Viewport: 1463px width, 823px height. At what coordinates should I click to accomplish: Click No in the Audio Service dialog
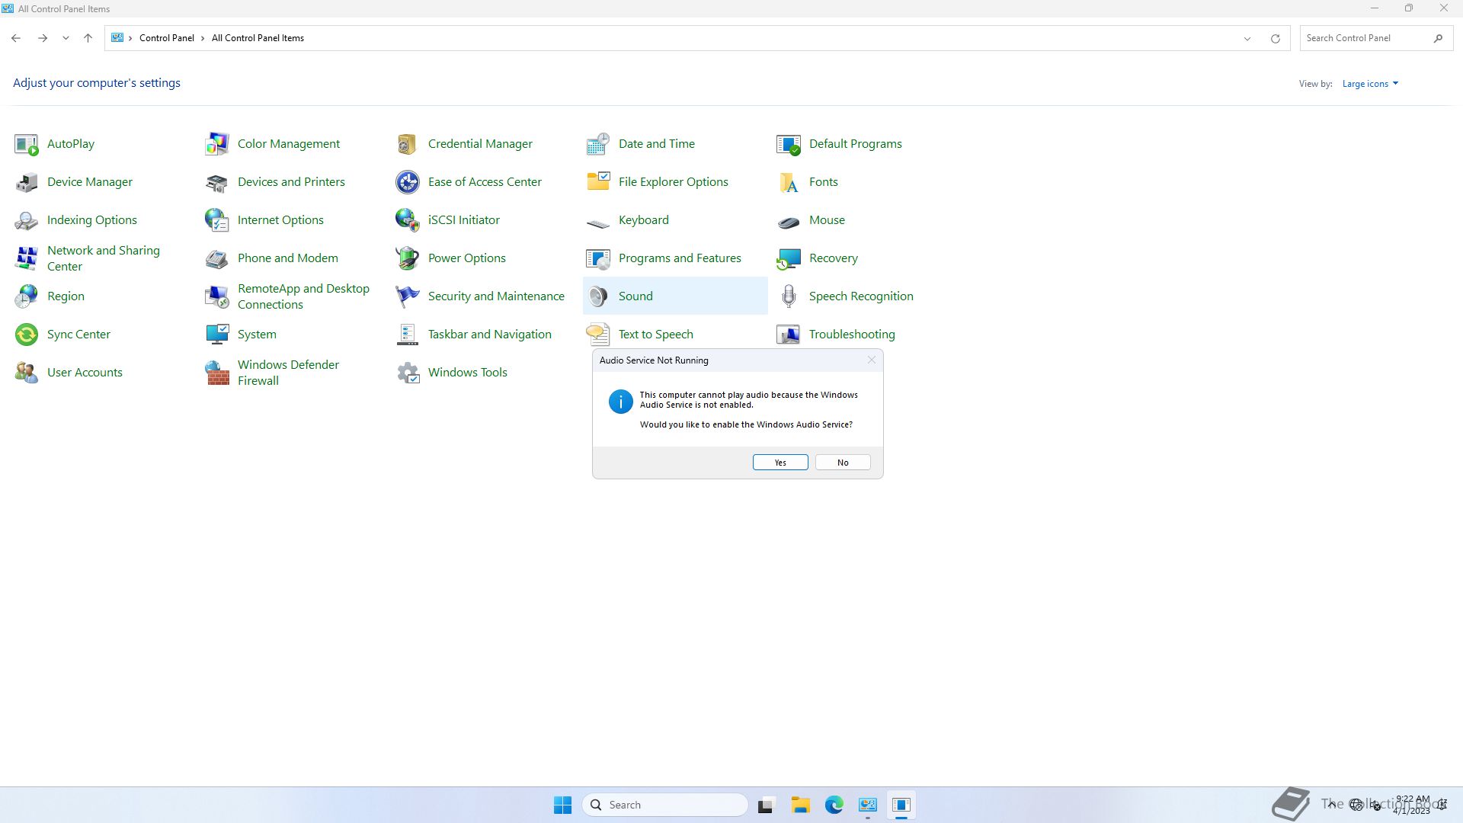(x=843, y=463)
